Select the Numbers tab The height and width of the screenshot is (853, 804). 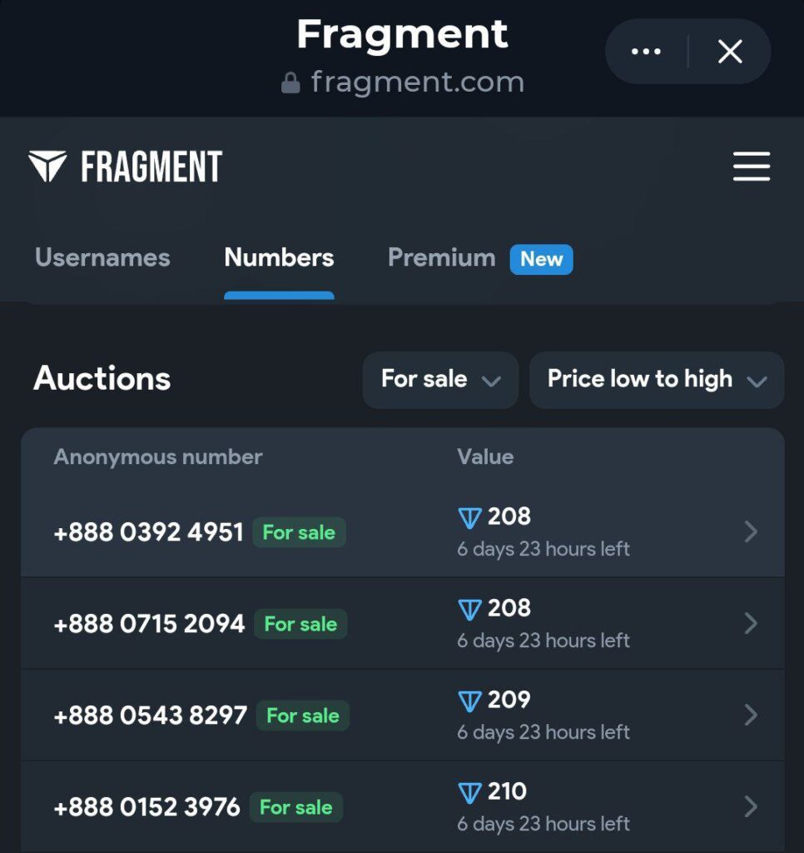279,258
